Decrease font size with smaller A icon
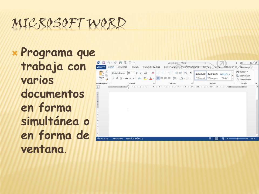The image size is (259, 194). pos(141,73)
